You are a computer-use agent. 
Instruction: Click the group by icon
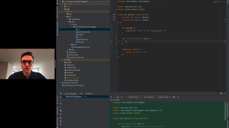pyautogui.click(x=60, y=118)
